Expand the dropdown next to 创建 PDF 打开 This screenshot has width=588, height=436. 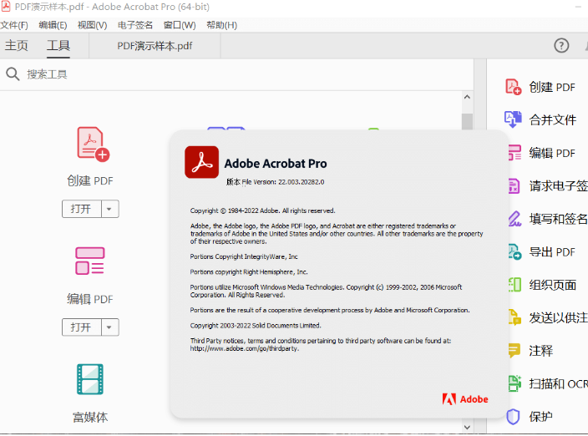(x=109, y=209)
